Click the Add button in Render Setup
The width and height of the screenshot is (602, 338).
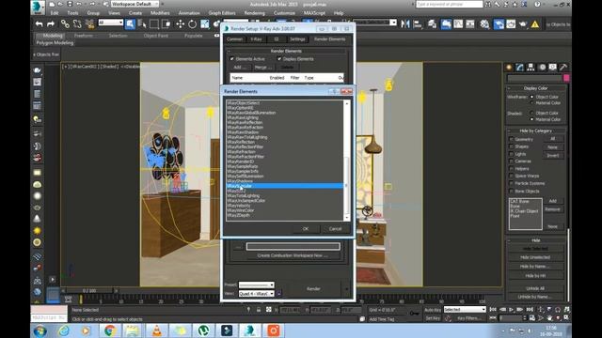pyautogui.click(x=240, y=68)
